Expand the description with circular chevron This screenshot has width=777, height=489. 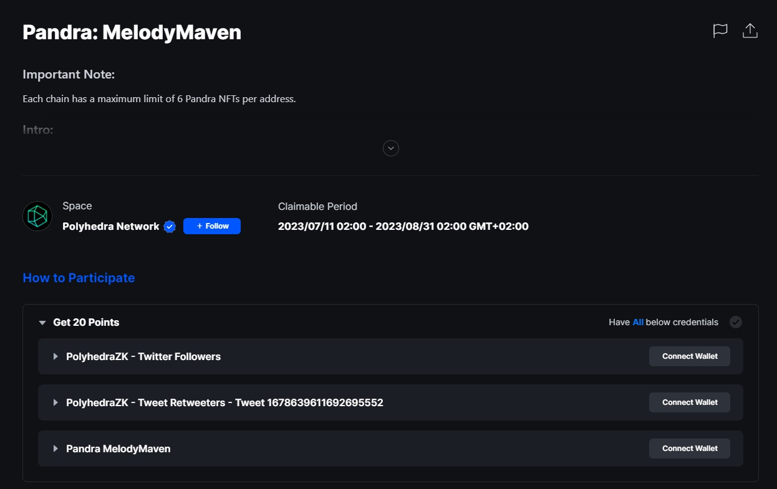pos(391,148)
